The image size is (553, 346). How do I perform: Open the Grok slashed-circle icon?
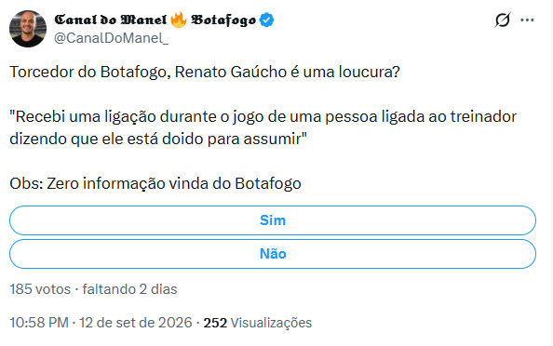coord(502,20)
